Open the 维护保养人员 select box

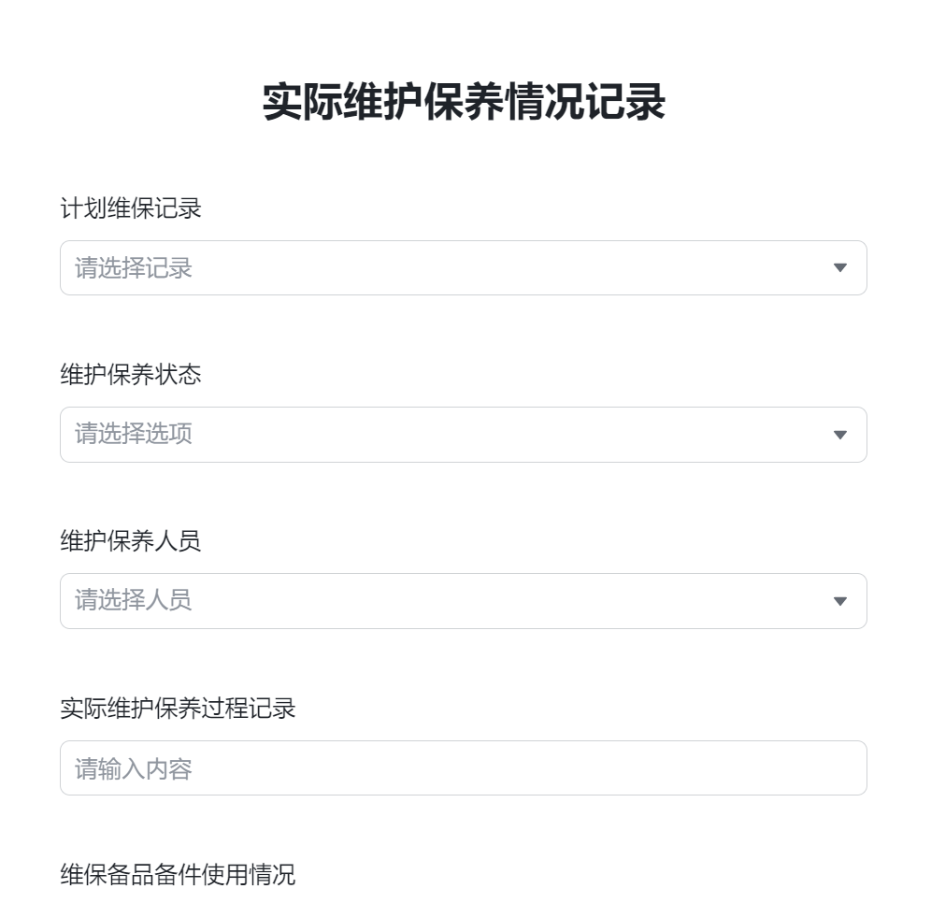pos(463,601)
